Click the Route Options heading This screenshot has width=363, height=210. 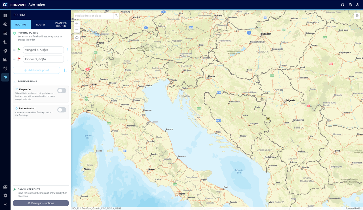click(x=27, y=82)
